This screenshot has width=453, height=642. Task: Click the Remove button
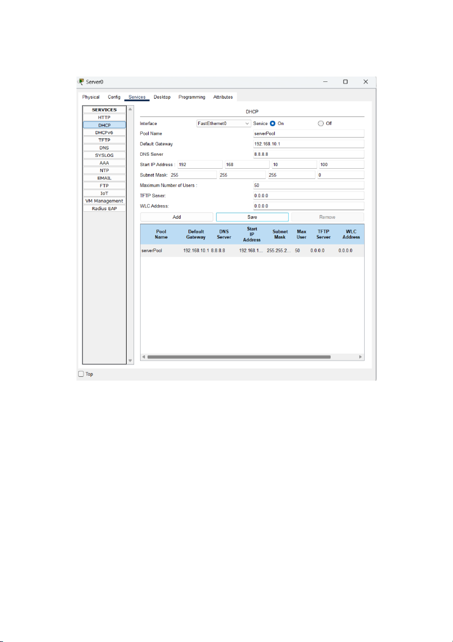[327, 217]
